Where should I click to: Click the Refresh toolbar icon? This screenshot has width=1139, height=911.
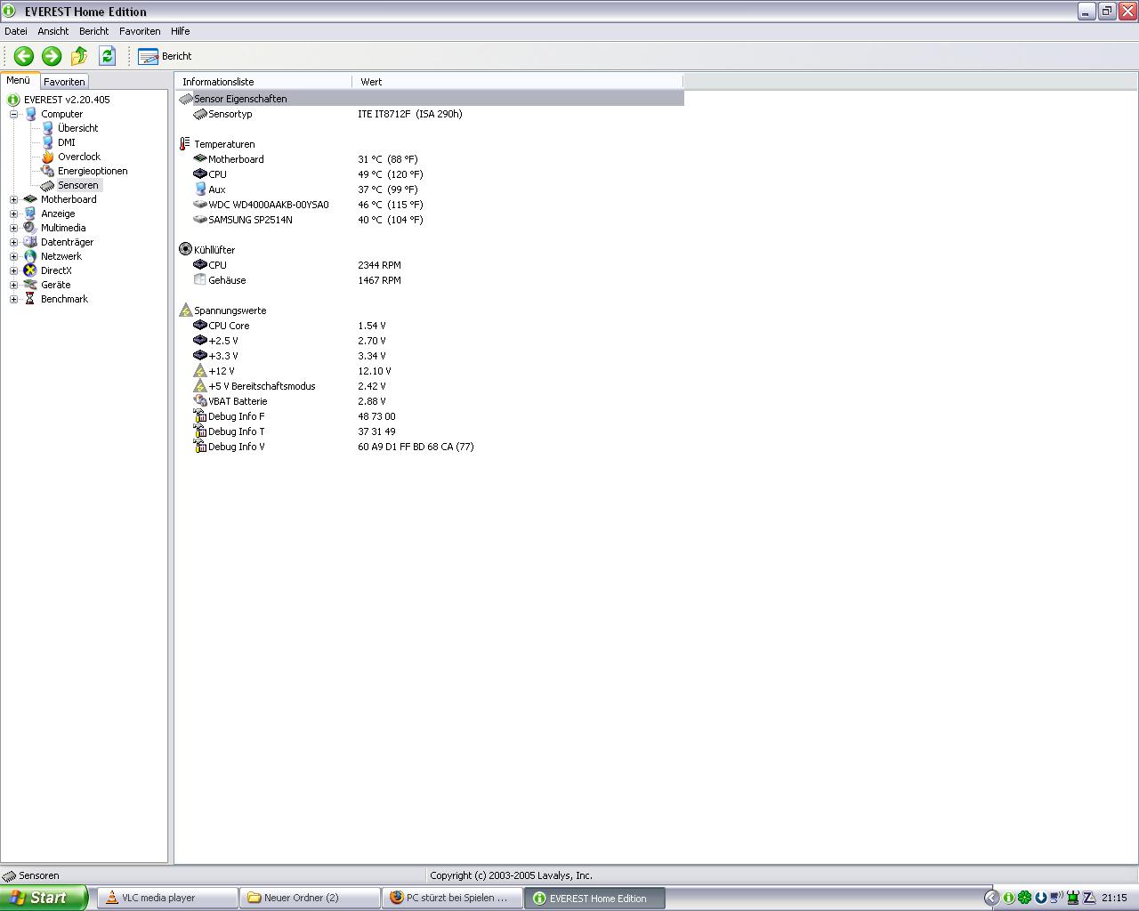107,56
